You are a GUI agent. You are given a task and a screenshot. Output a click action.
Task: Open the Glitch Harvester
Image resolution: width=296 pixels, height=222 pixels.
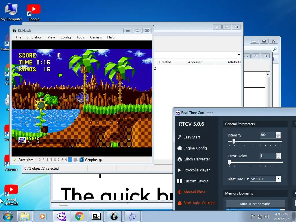pos(194,159)
